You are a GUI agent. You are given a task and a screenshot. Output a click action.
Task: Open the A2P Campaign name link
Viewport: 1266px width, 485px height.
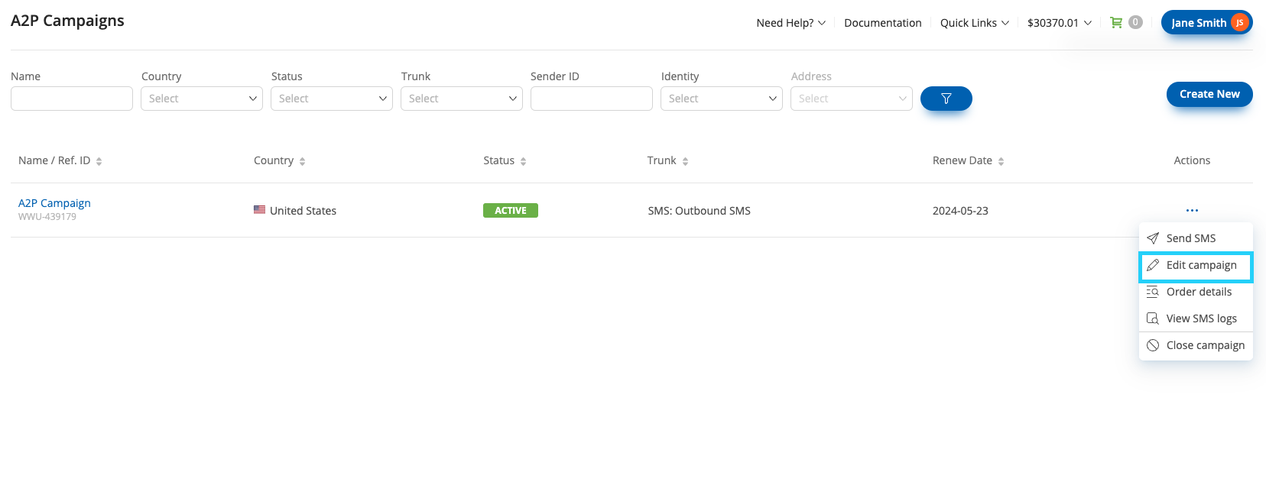tap(54, 203)
